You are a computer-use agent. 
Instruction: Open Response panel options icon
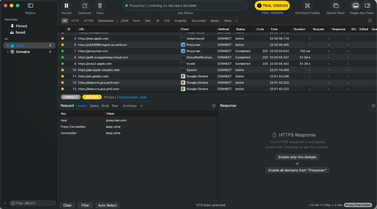pos(373,106)
